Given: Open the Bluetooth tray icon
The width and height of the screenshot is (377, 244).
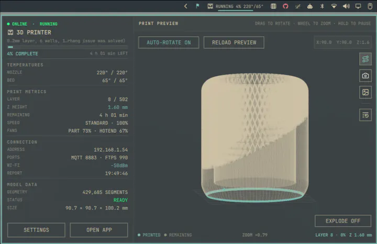Looking at the screenshot, I should [322, 6].
